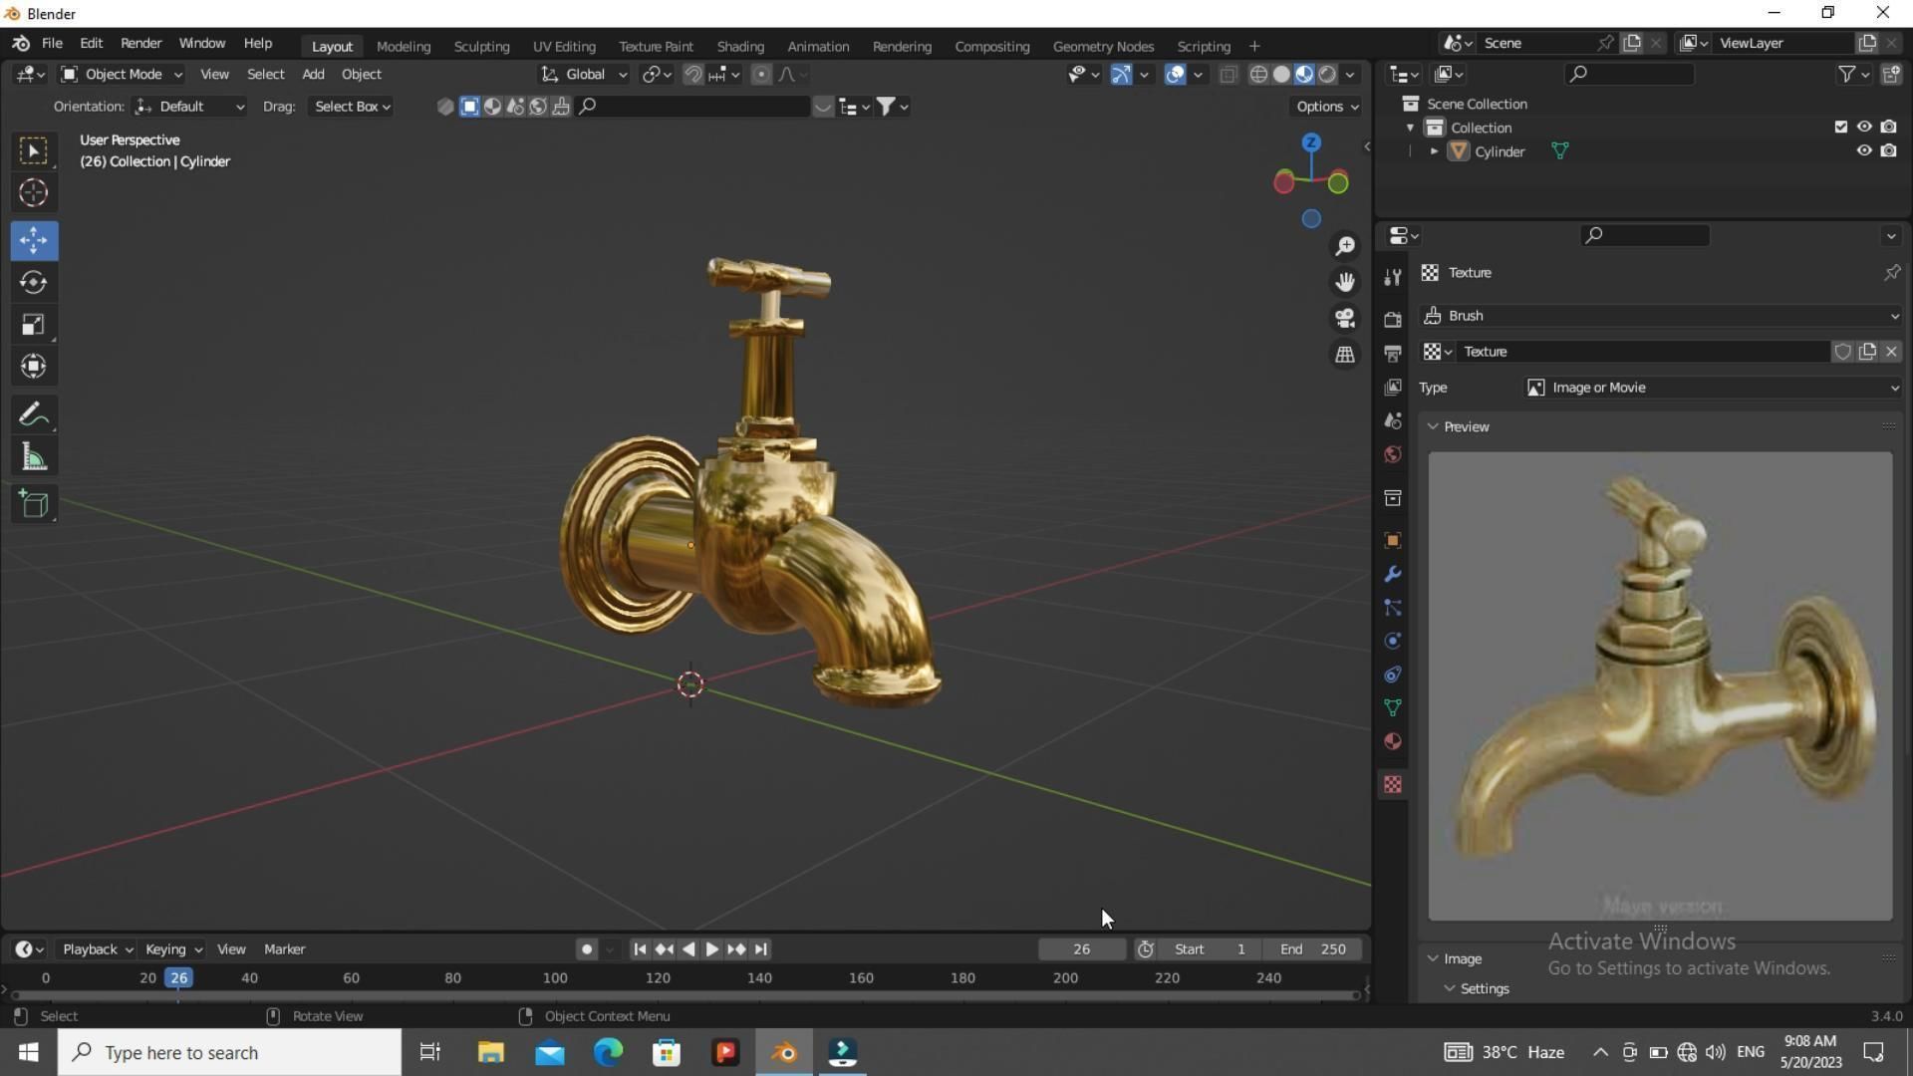
Task: Switch to the Modeling workspace tab
Action: (x=404, y=47)
